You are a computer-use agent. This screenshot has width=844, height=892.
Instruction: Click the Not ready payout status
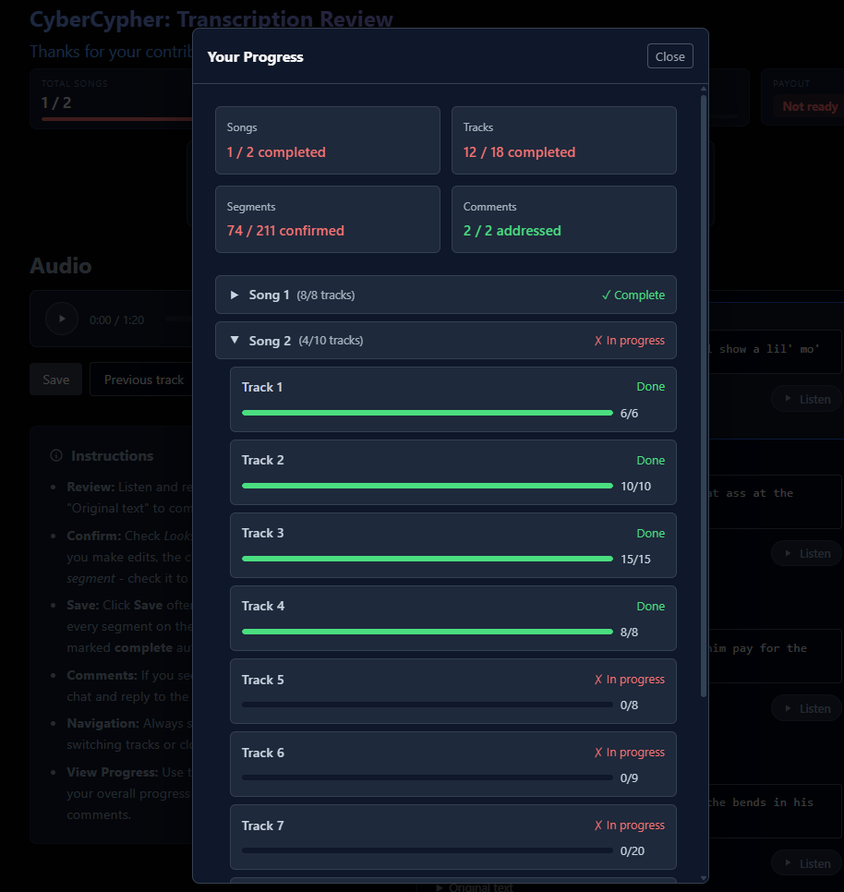(810, 106)
